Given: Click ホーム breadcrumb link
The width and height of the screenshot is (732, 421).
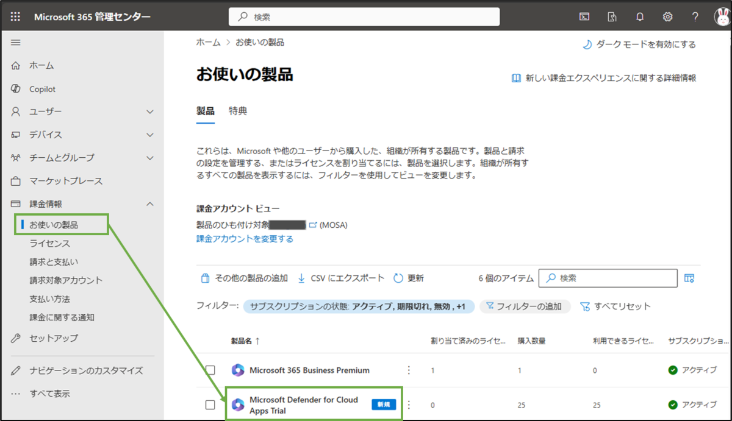Looking at the screenshot, I should point(209,43).
